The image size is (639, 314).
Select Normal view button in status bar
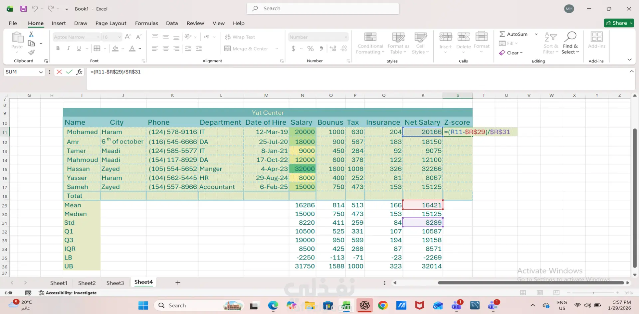pyautogui.click(x=523, y=293)
